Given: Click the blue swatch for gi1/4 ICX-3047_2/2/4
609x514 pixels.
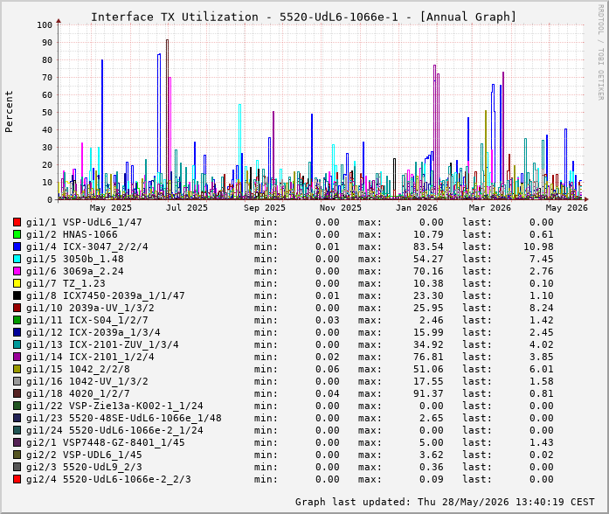Looking at the screenshot, I should pos(17,247).
